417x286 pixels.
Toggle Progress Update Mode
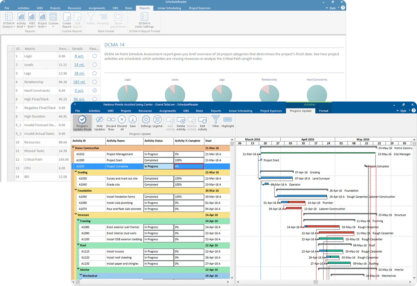[x=82, y=123]
